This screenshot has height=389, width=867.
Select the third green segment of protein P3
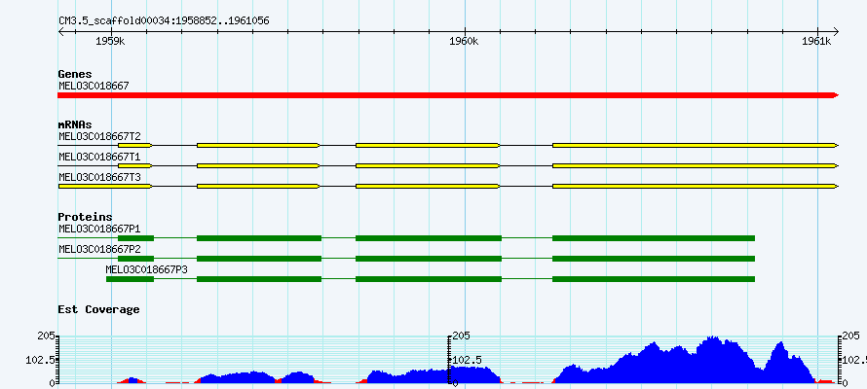click(429, 279)
